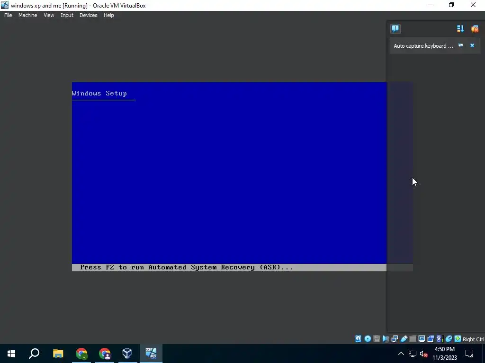
Task: Restore down the VirtualBox window
Action: click(x=451, y=5)
